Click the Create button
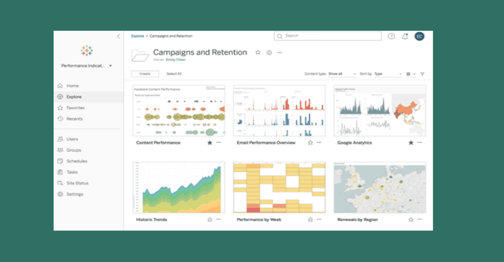 (x=145, y=74)
